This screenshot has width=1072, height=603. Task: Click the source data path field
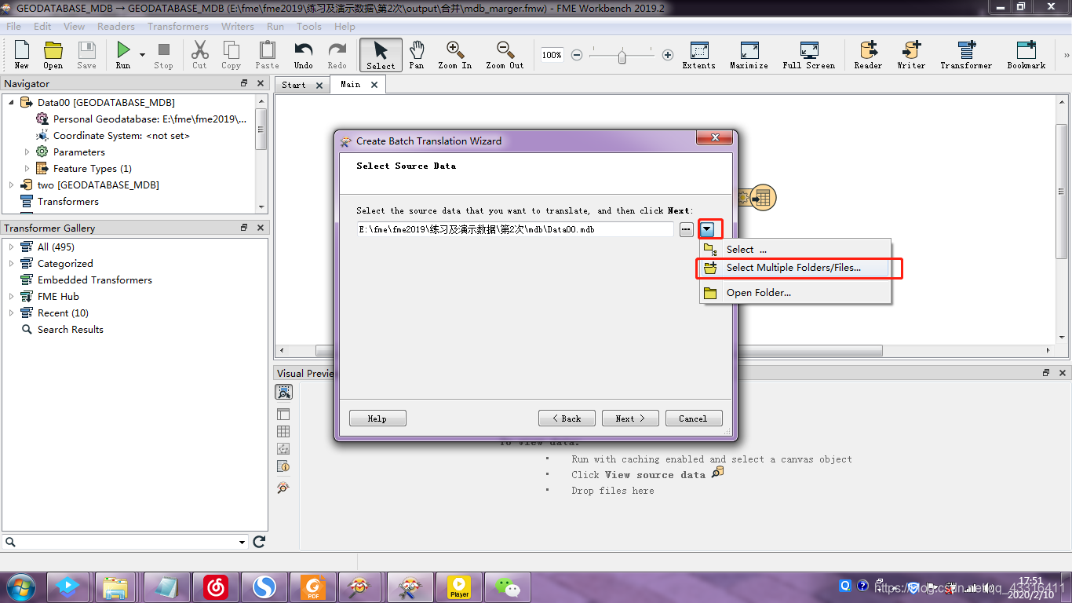516,229
